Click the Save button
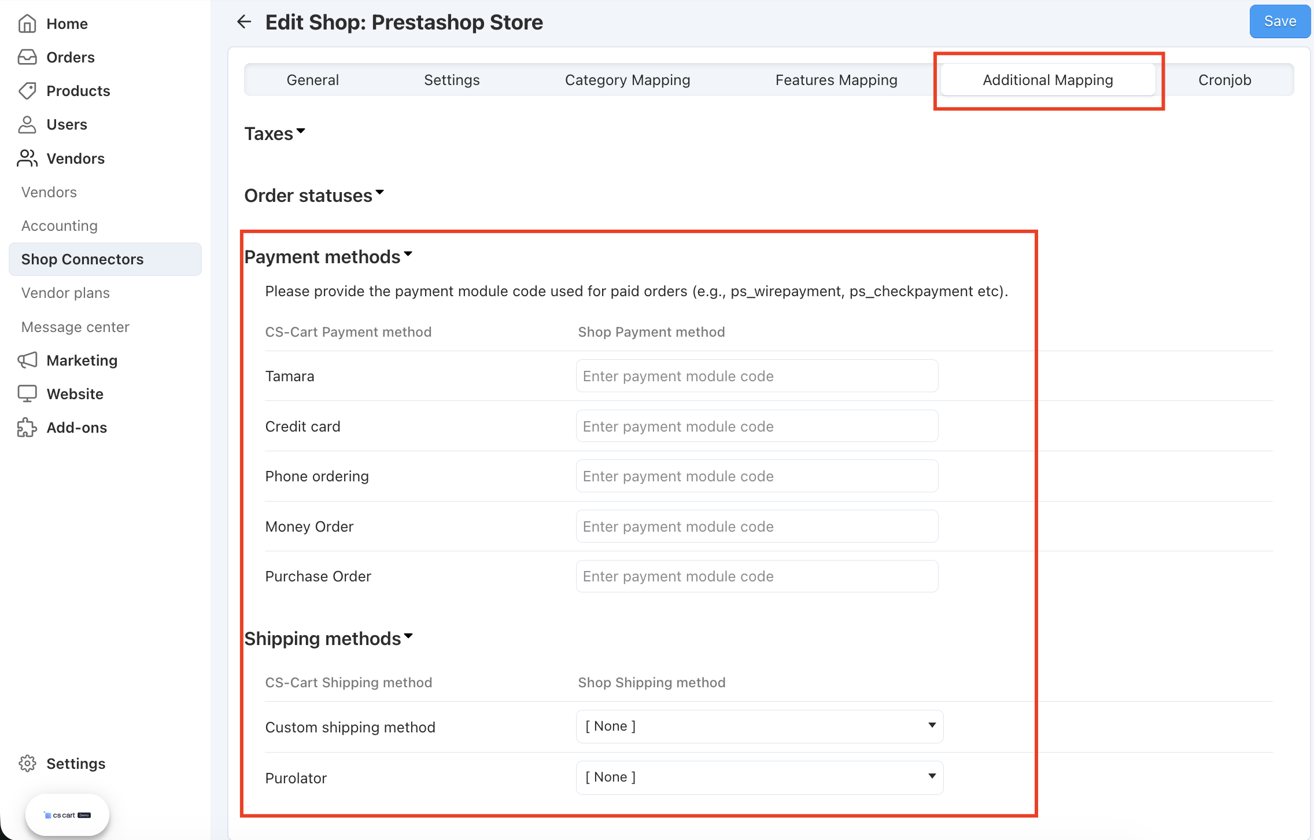Image resolution: width=1314 pixels, height=840 pixels. 1280,21
